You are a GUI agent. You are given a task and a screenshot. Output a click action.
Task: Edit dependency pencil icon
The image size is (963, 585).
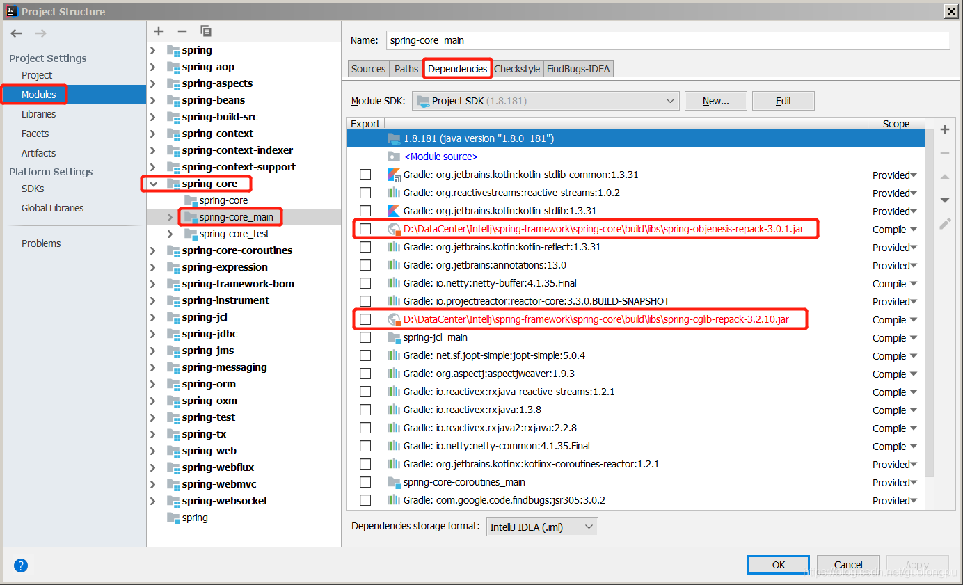pyautogui.click(x=945, y=224)
